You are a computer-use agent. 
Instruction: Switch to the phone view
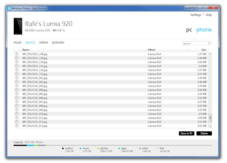click(x=204, y=30)
